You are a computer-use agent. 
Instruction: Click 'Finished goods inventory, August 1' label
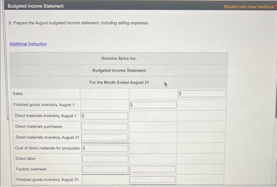pyautogui.click(x=44, y=105)
